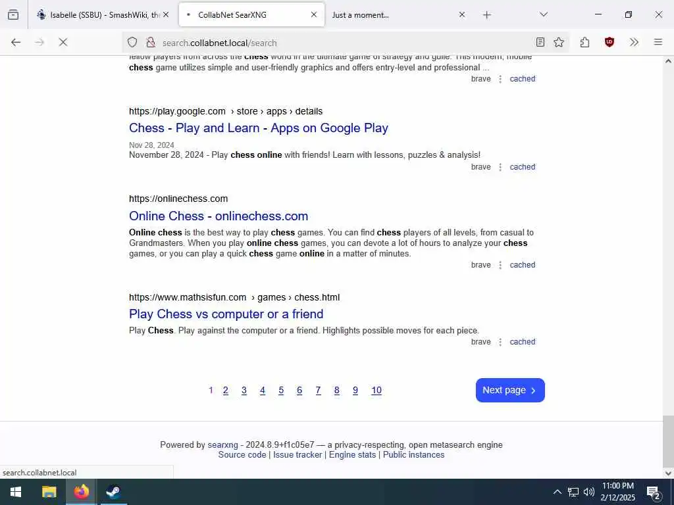Viewport: 674px width, 505px height.
Task: Go to results page 2
Action: pyautogui.click(x=225, y=391)
